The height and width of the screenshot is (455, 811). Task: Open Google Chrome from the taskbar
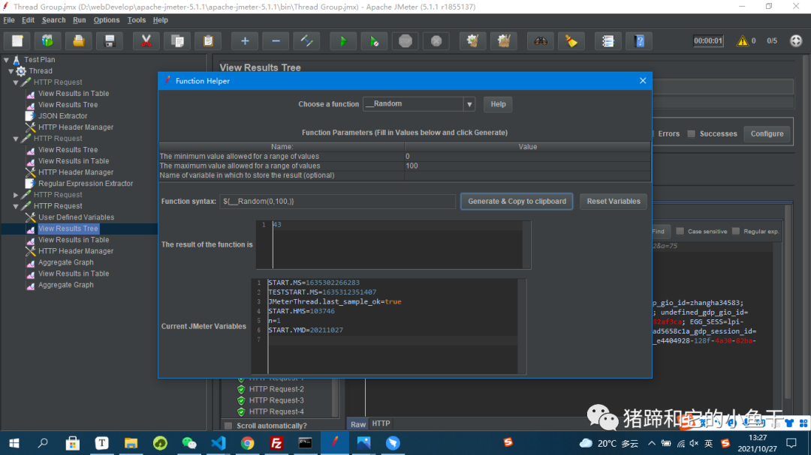247,442
